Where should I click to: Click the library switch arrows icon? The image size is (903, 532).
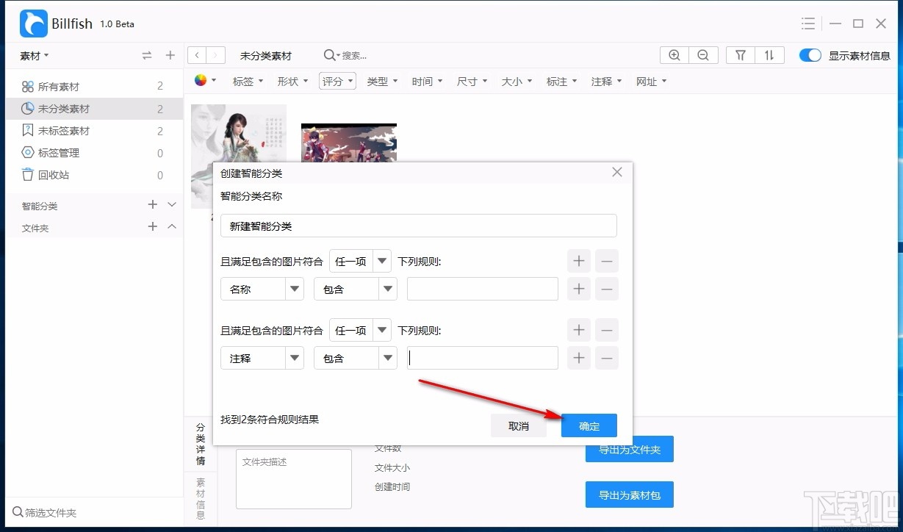146,54
